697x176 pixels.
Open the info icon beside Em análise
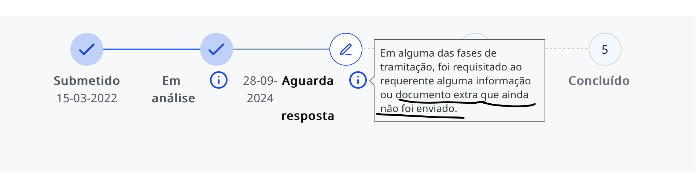click(219, 80)
